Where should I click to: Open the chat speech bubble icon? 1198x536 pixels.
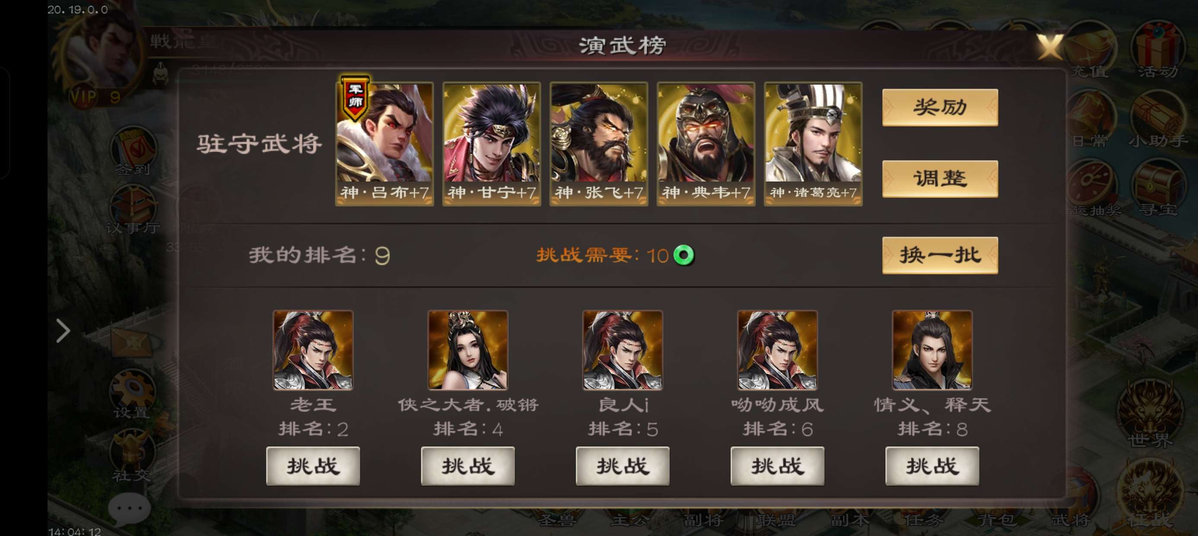click(129, 508)
